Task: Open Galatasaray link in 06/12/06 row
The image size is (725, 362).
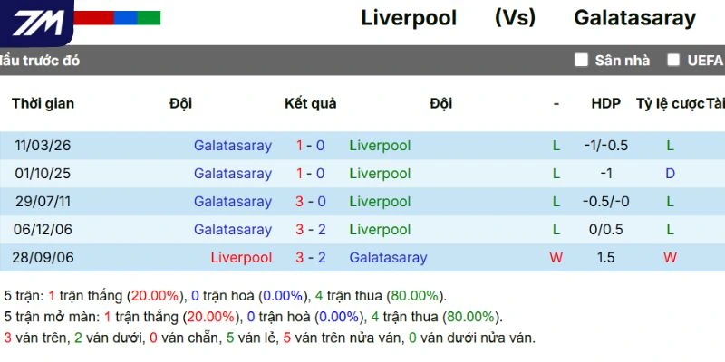Action: 232,229
